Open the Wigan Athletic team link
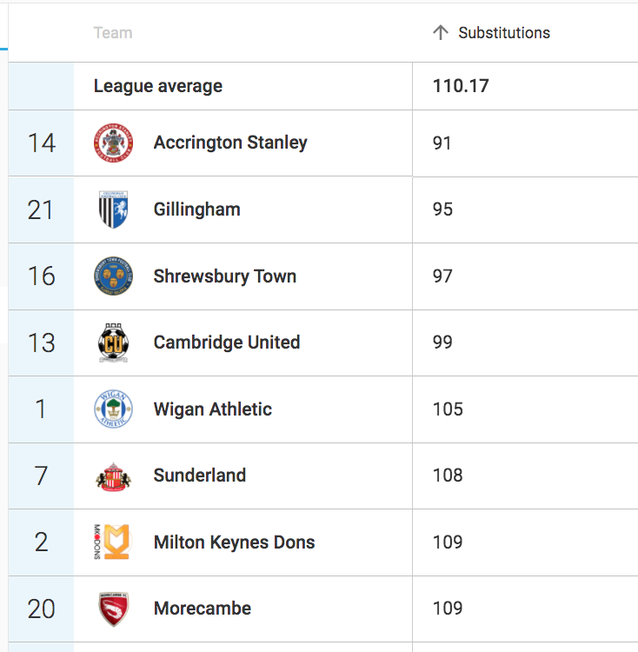 coord(212,409)
